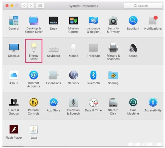Viewport: 165px width, 148px height.
Task: Minimize the System Preferences window
Action: coord(12,6)
